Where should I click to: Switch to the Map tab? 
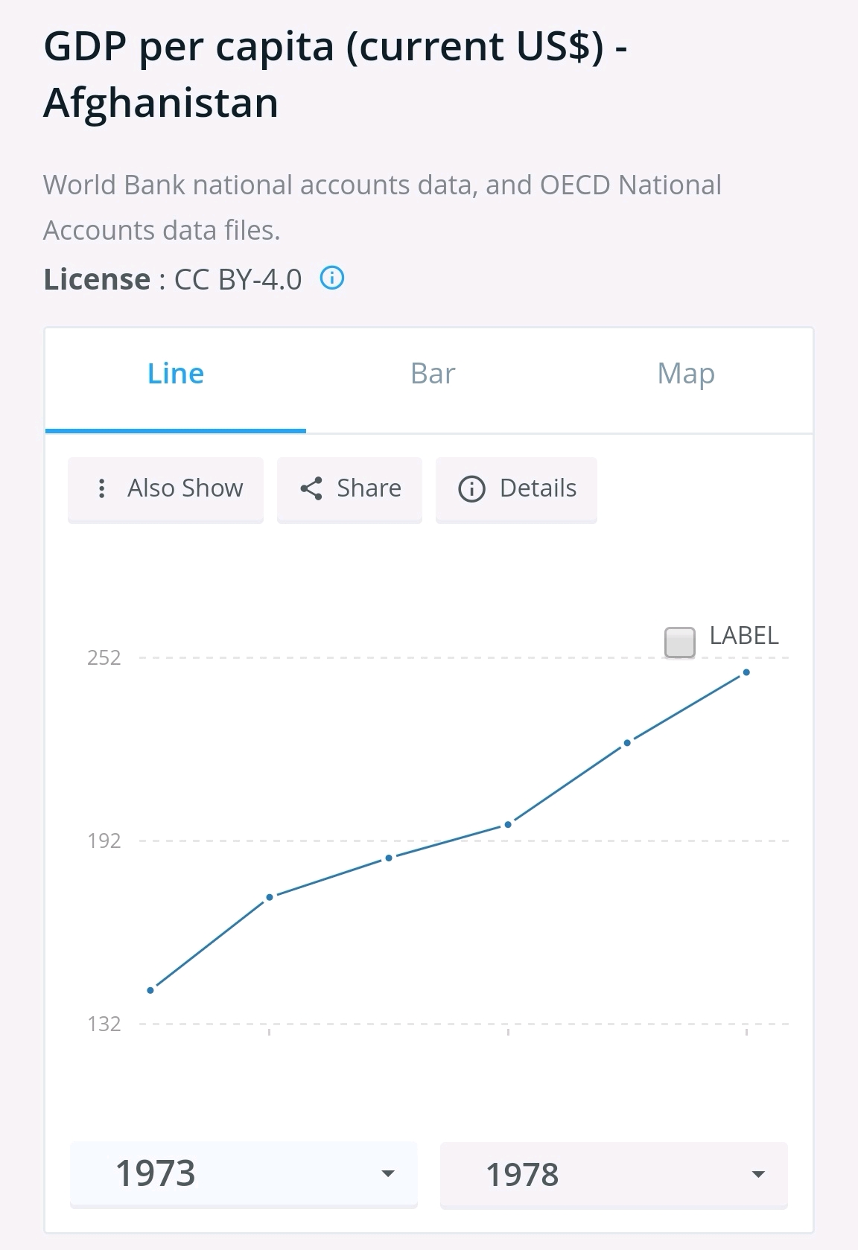[x=686, y=374]
